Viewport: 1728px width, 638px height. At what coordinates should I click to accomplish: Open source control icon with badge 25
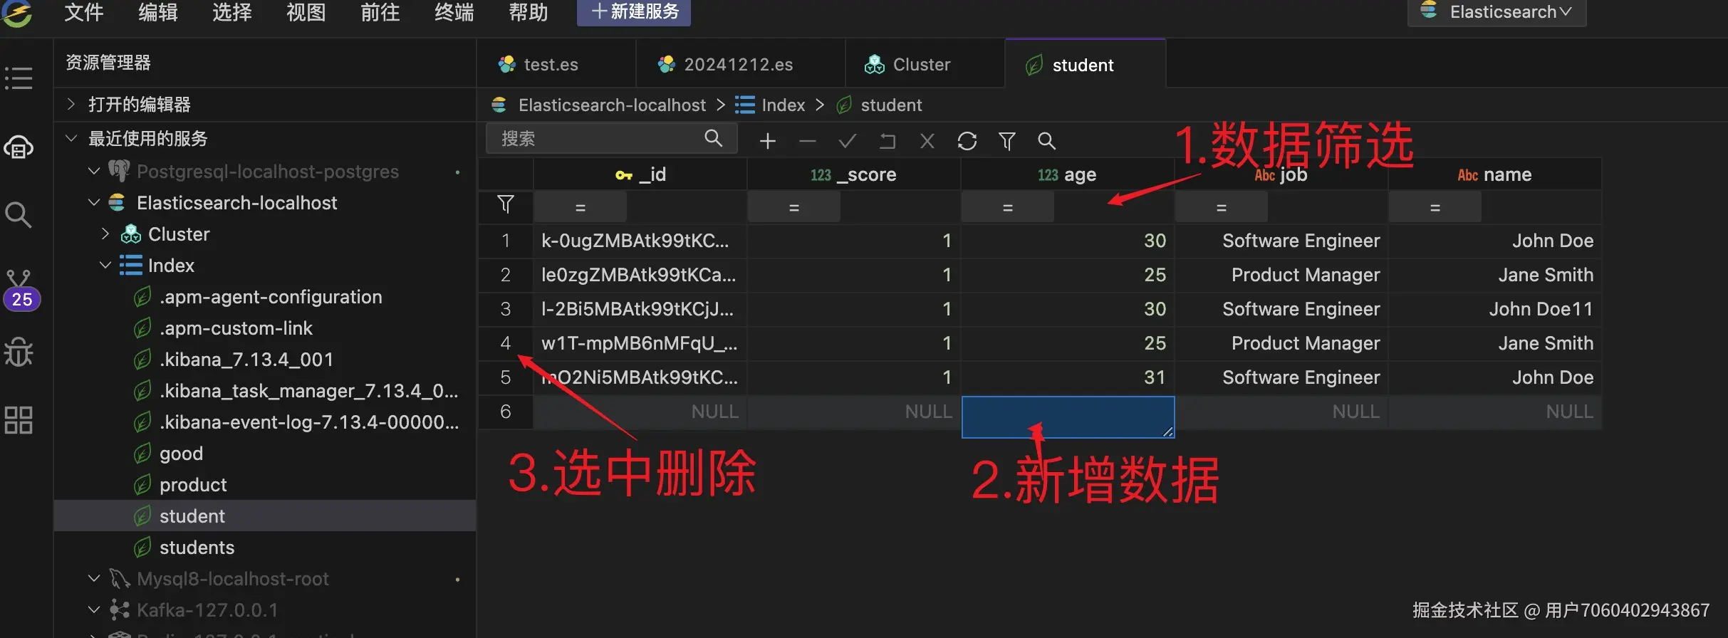coord(21,290)
